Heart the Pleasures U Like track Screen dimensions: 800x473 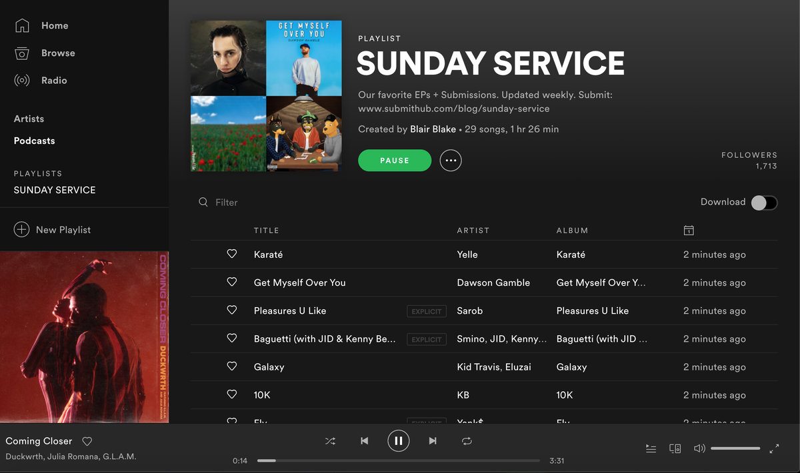click(x=232, y=310)
